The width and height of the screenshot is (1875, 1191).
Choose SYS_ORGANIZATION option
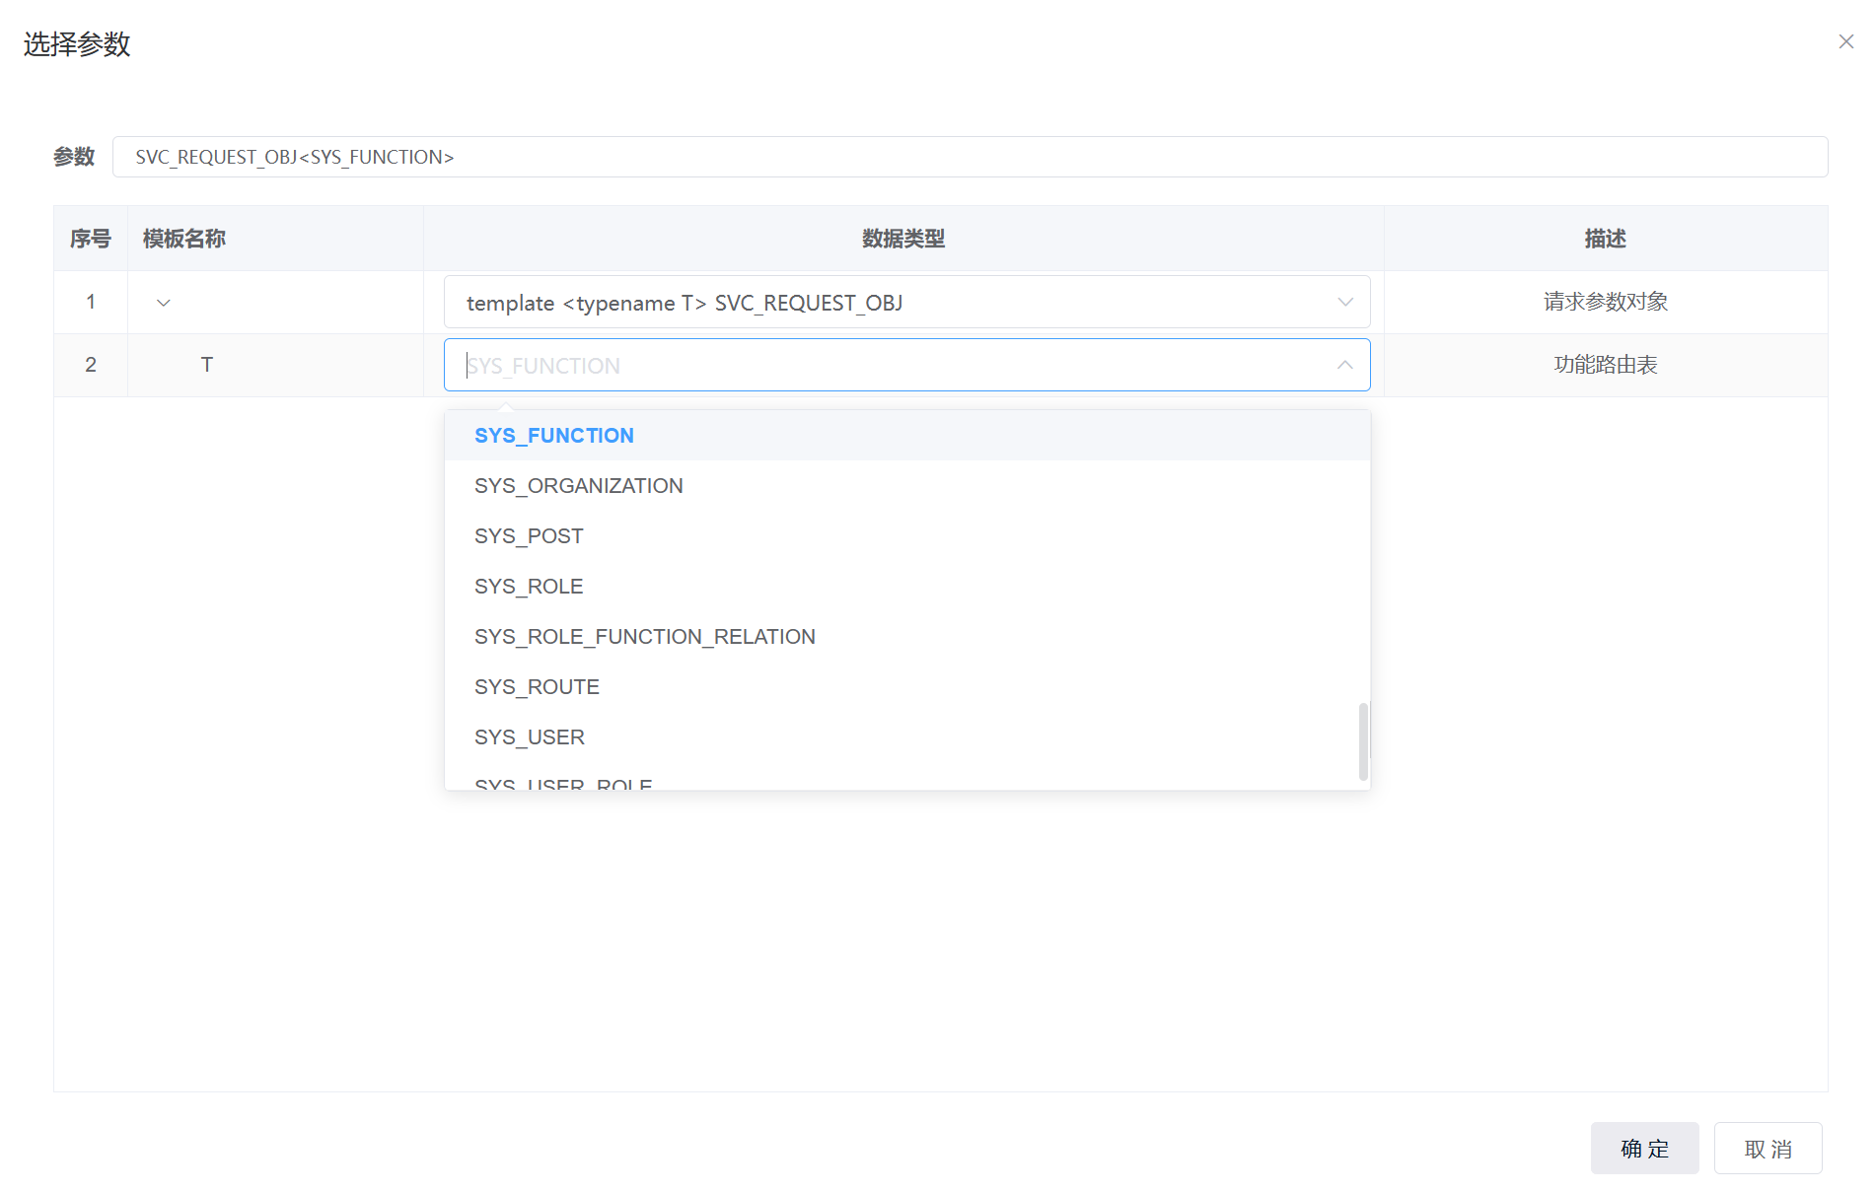[579, 486]
